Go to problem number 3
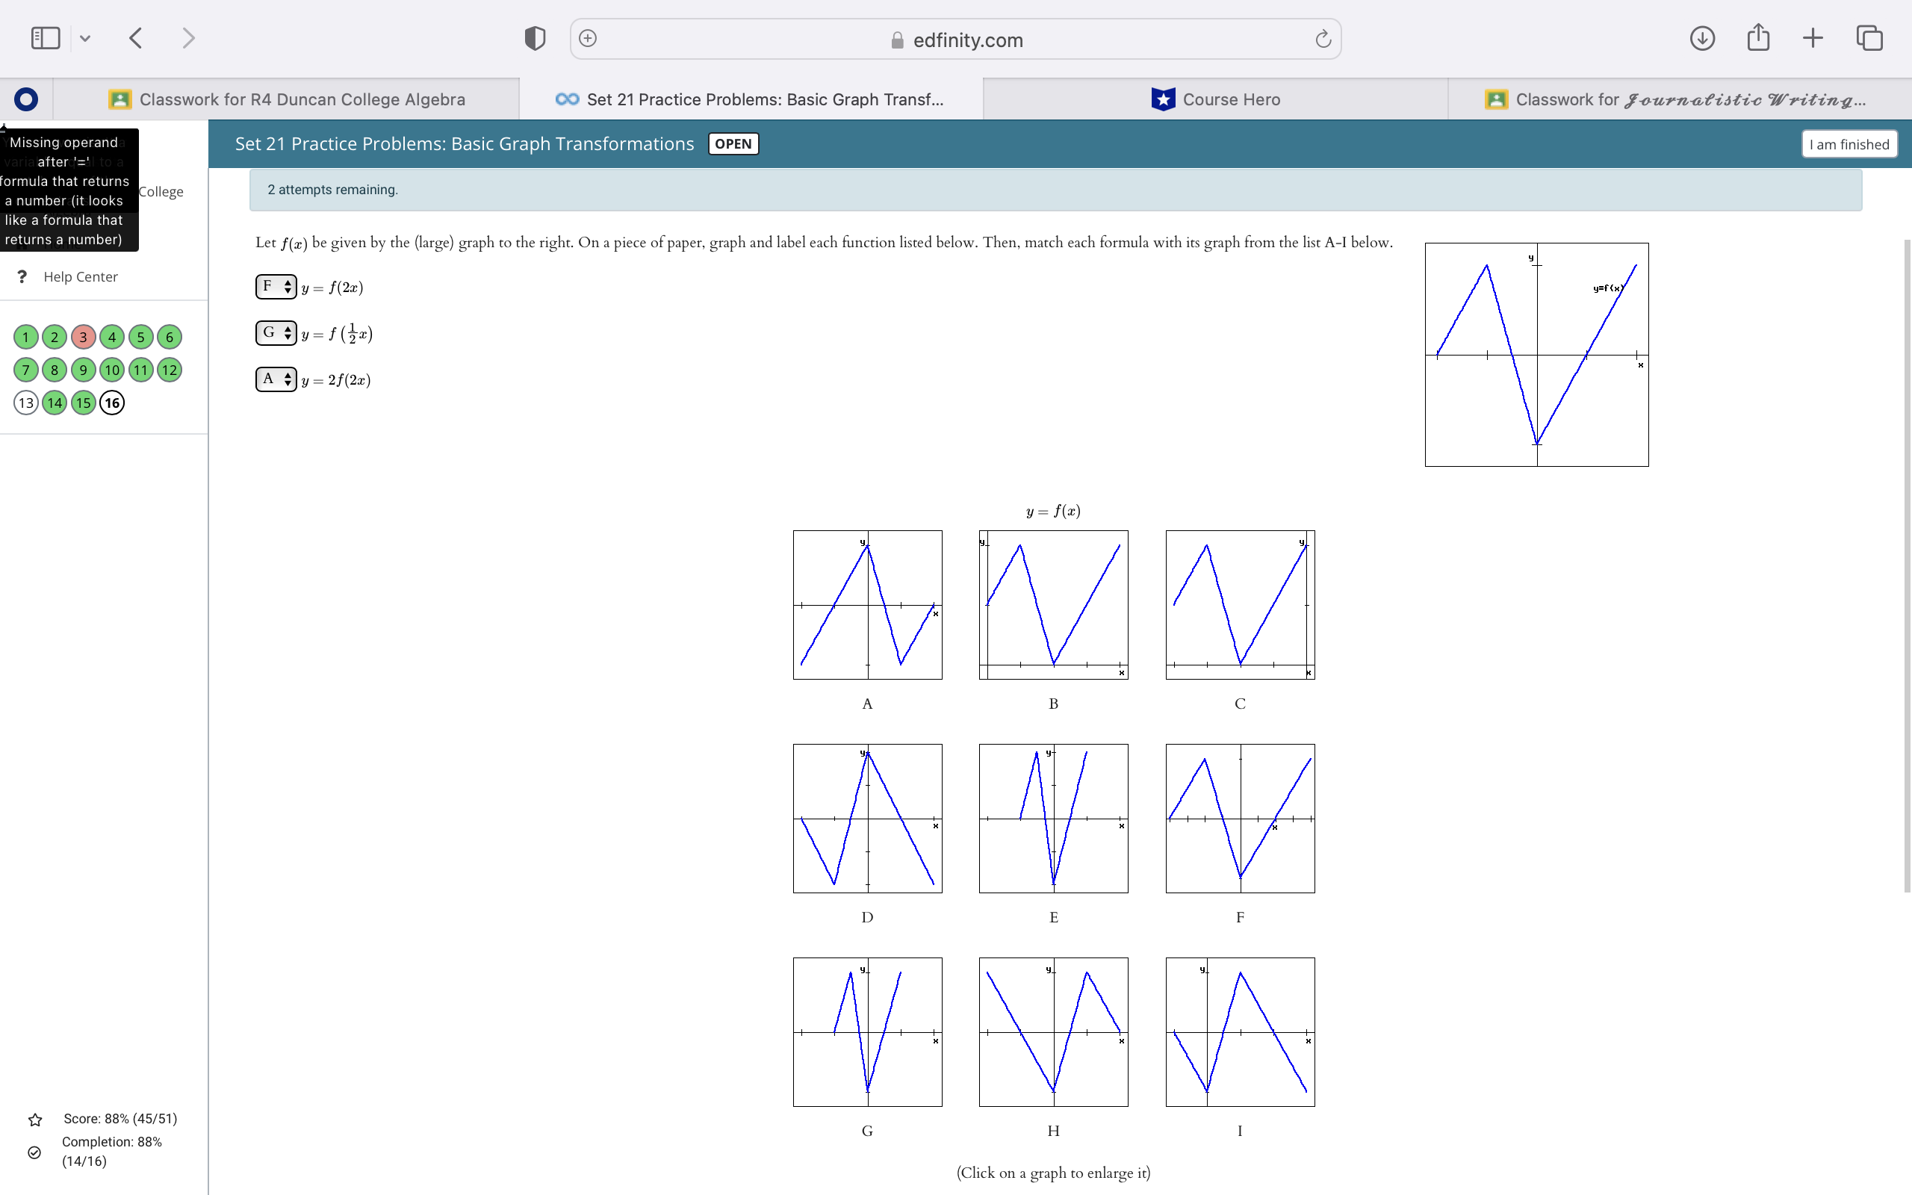 83,338
